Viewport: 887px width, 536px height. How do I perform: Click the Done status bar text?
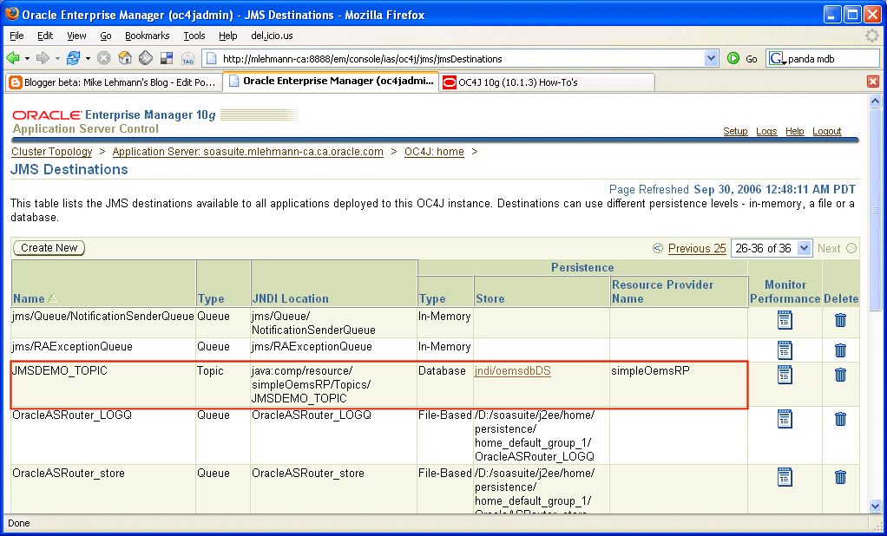tap(19, 523)
